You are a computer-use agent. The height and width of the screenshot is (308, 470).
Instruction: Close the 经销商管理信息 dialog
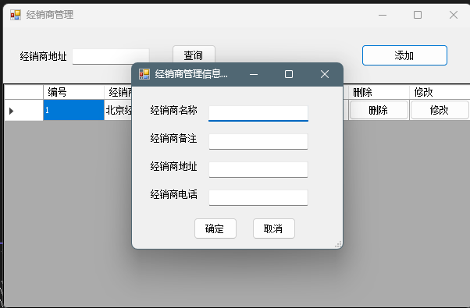click(x=325, y=74)
